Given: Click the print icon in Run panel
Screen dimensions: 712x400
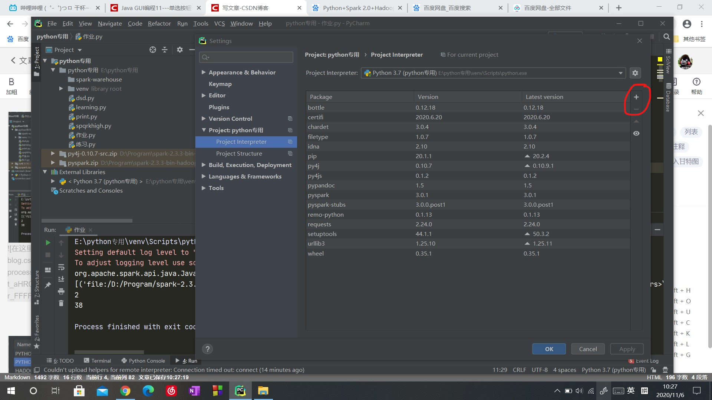Looking at the screenshot, I should coord(61,291).
